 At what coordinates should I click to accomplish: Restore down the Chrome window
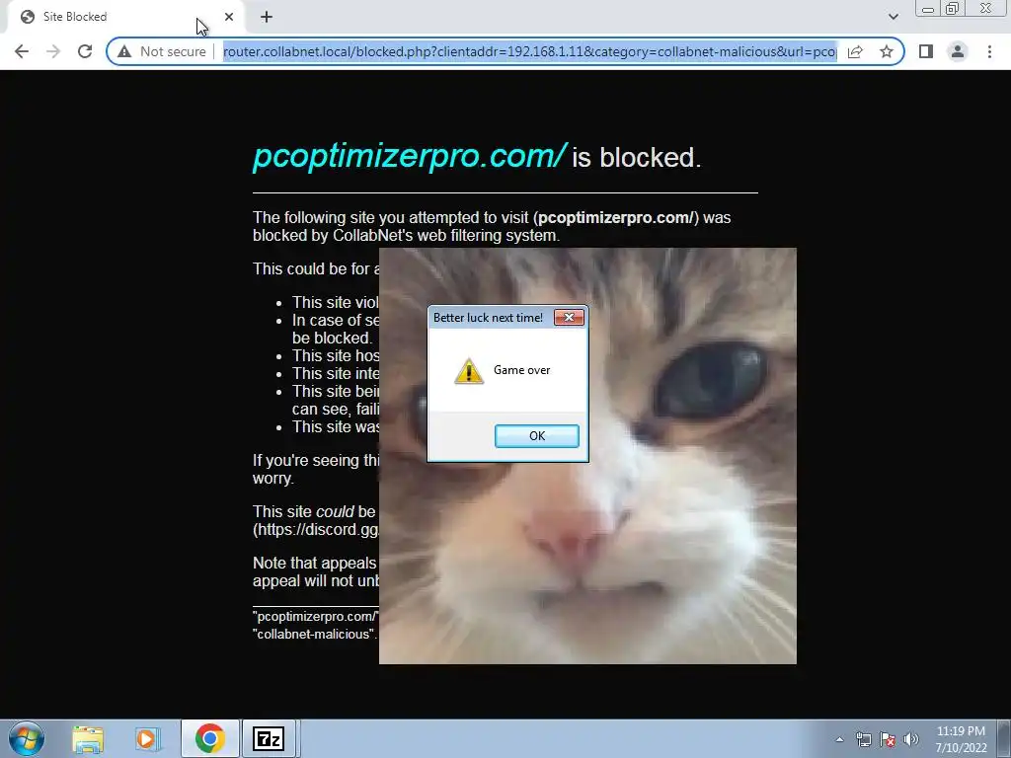pos(952,9)
